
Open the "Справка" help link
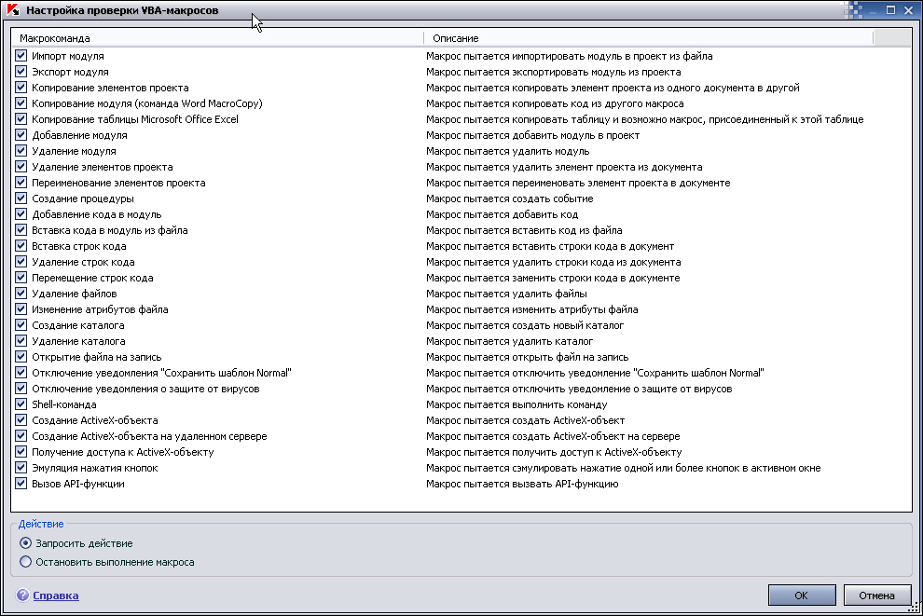[x=56, y=595]
